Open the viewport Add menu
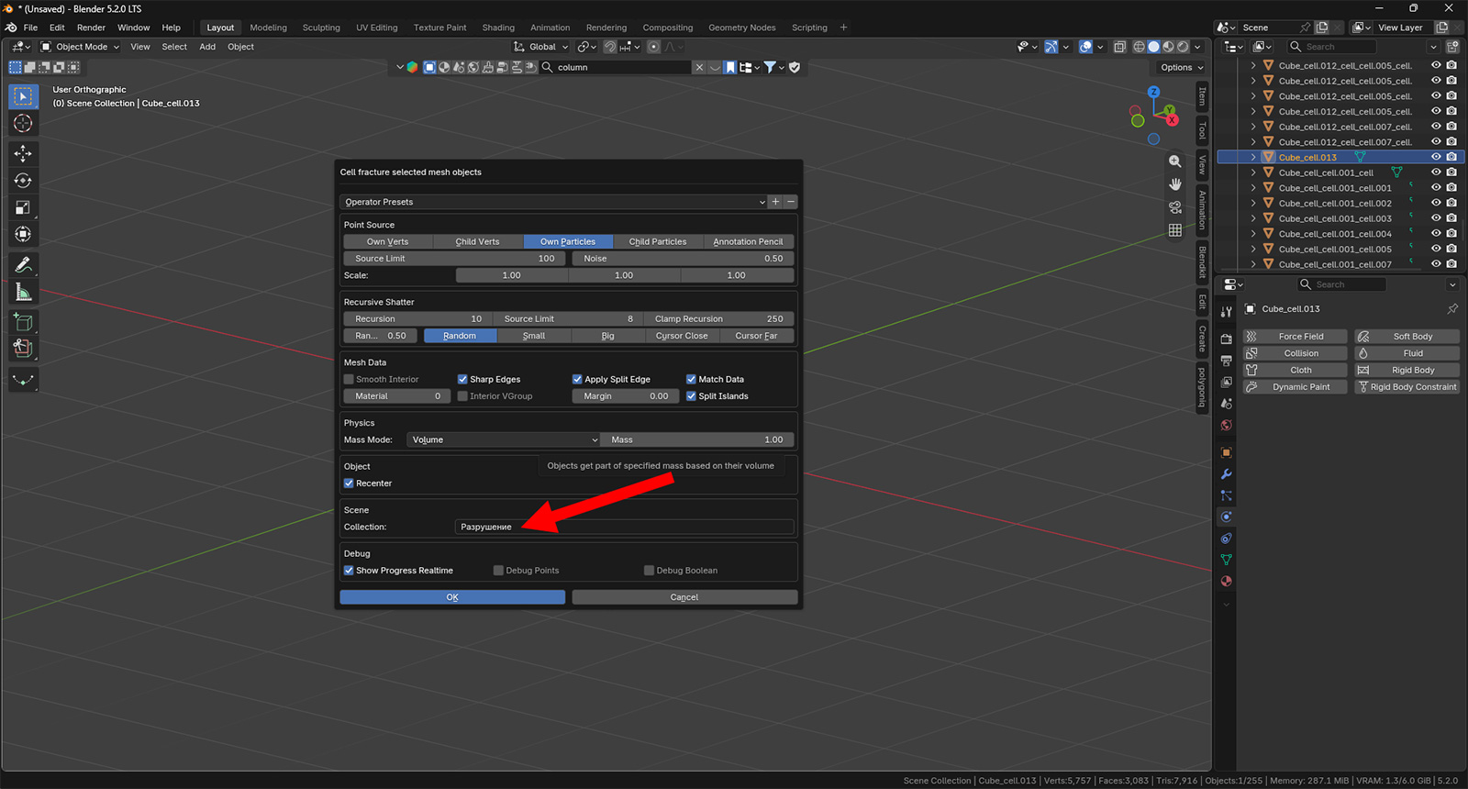 point(207,47)
